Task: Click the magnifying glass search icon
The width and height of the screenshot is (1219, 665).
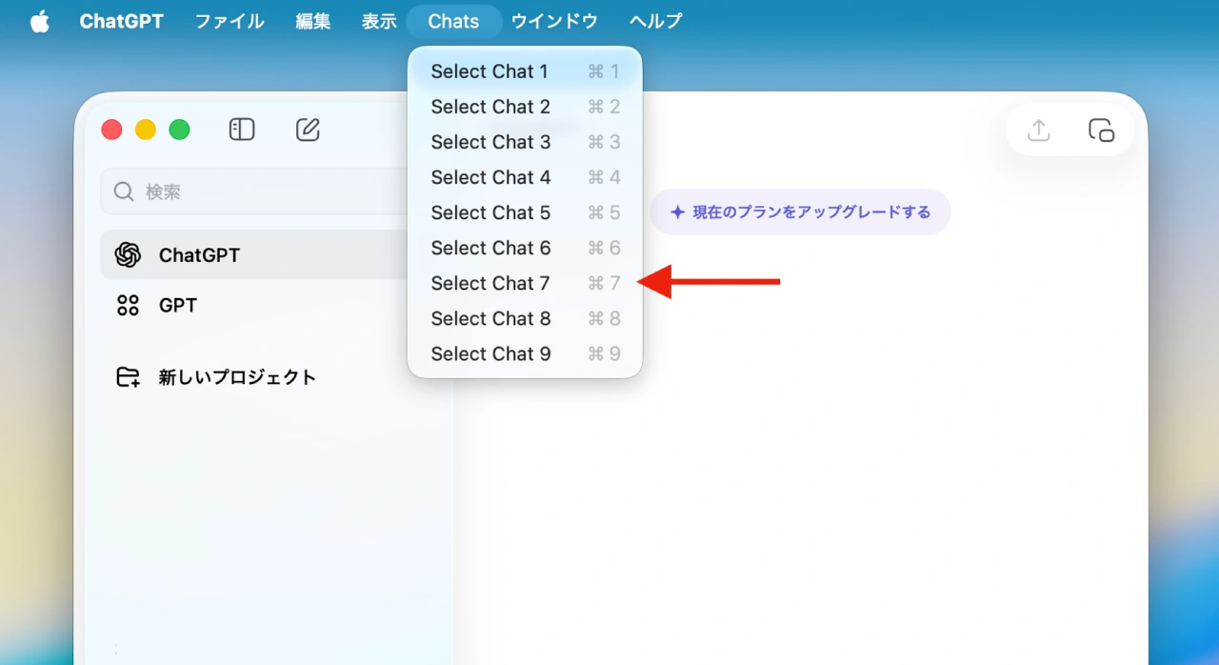Action: [123, 191]
